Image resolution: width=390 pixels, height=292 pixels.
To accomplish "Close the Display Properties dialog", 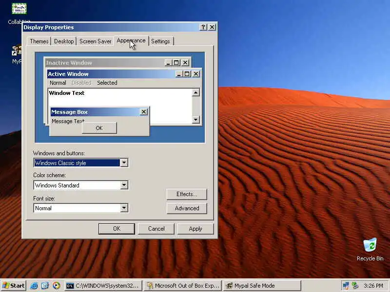I will coord(212,27).
